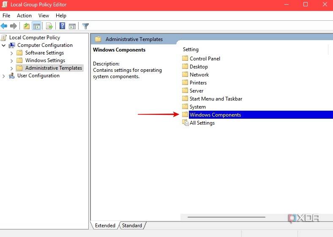Click the Desktop folder icon
The height and width of the screenshot is (237, 333).
(185, 66)
